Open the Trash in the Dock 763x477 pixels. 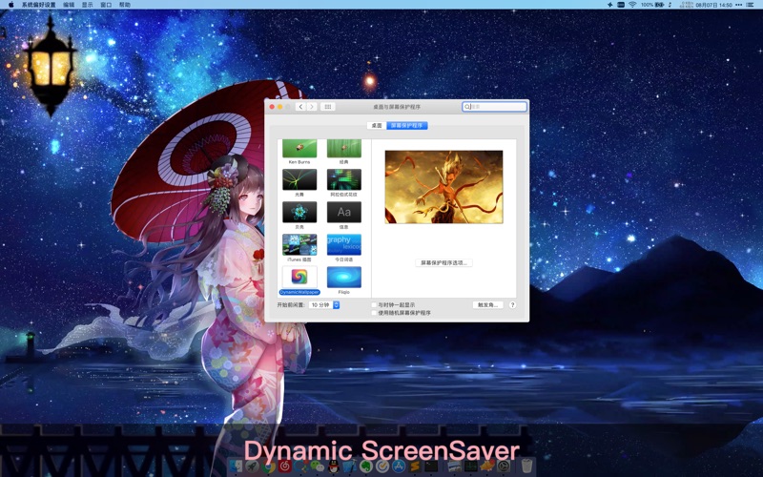526,467
